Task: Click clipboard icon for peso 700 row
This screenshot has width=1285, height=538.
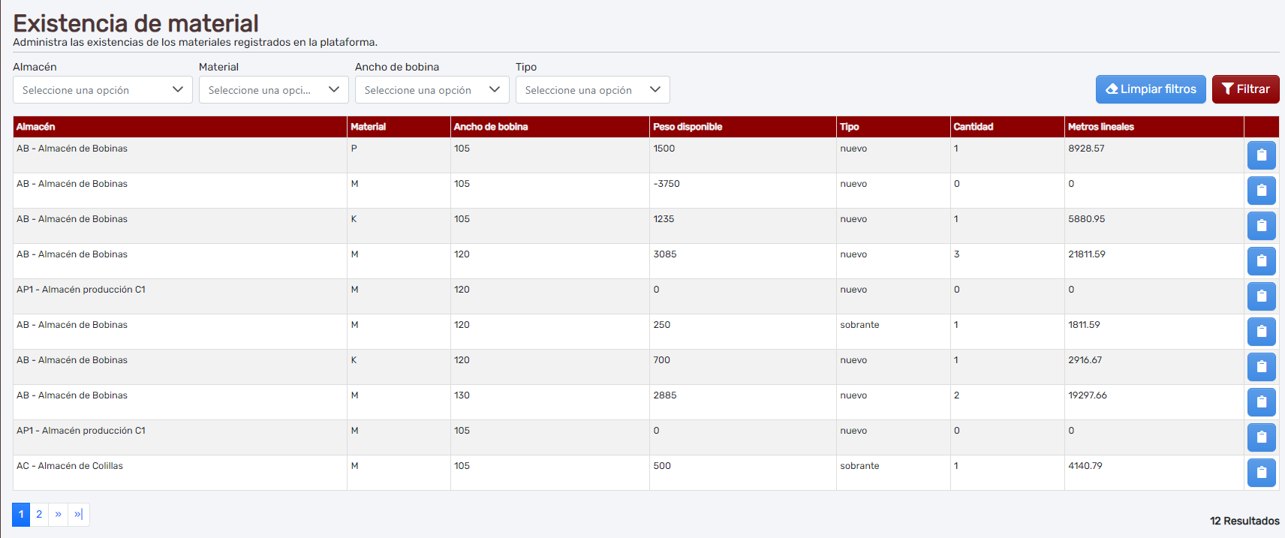Action: pos(1261,367)
